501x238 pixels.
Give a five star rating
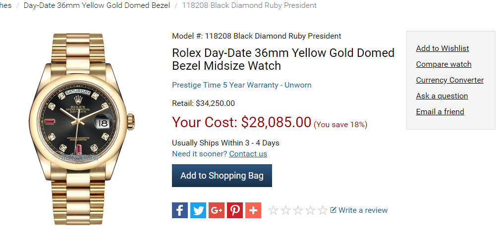coord(323,210)
